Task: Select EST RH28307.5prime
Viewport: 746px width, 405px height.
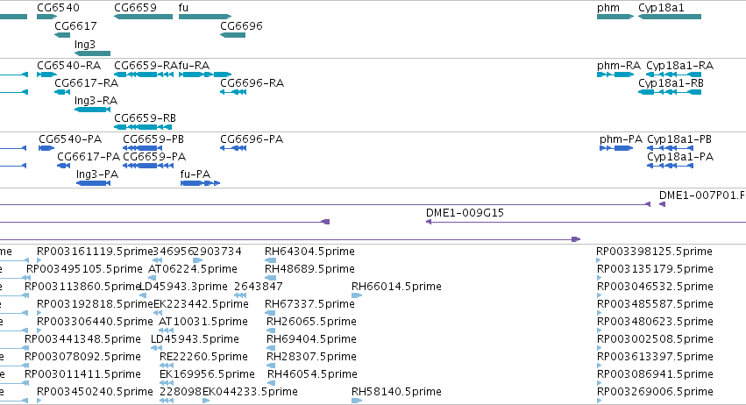Action: tap(310, 357)
